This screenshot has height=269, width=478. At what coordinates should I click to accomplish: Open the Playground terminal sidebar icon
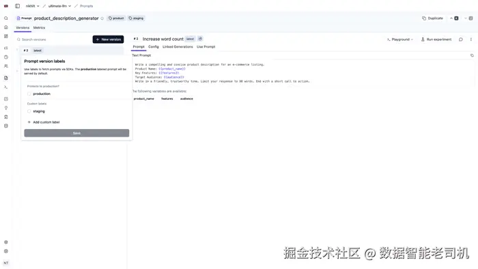point(5,87)
